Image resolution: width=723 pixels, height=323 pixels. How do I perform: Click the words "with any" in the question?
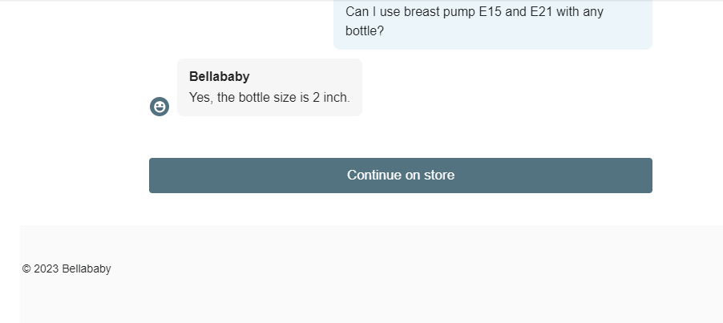click(580, 11)
